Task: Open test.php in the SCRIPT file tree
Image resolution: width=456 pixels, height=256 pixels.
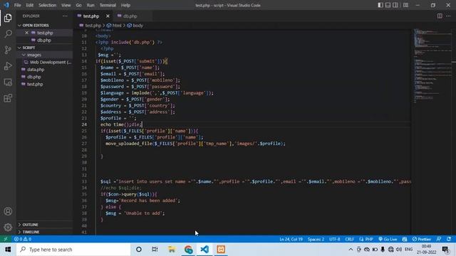Action: click(x=35, y=84)
